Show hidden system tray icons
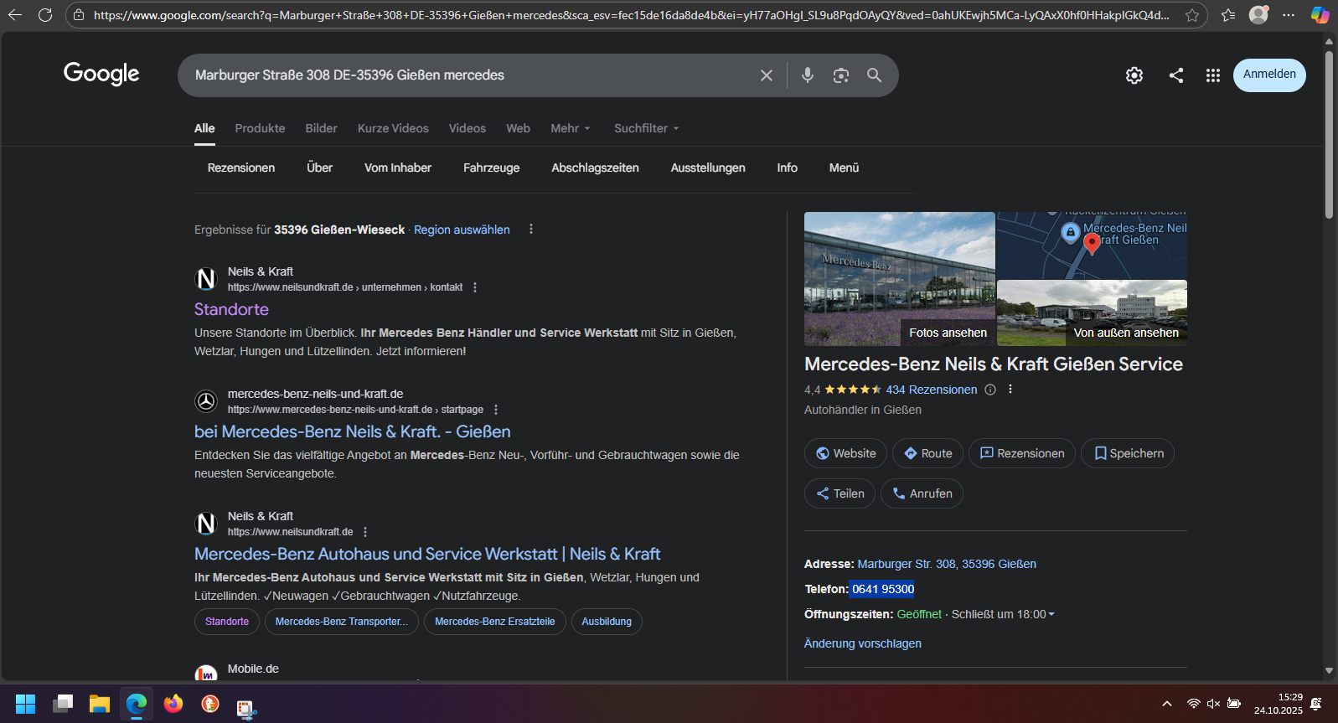1338x723 pixels. (1166, 704)
